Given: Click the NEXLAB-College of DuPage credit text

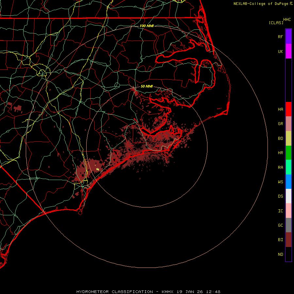Looking at the screenshot, I should click(x=261, y=4).
